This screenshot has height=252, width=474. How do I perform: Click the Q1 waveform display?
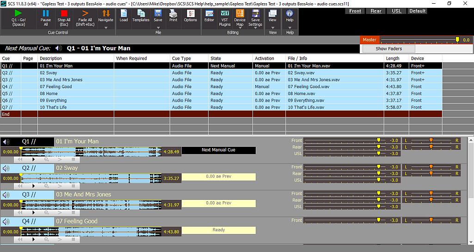91,152
